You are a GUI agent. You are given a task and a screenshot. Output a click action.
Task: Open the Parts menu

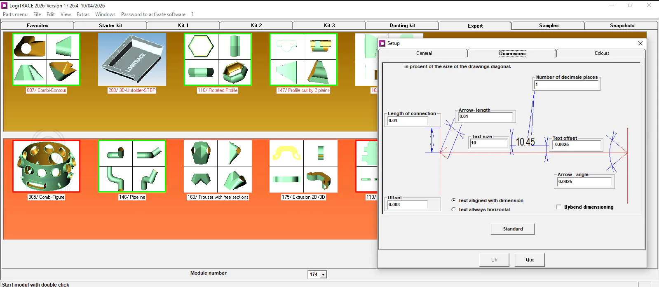15,14
